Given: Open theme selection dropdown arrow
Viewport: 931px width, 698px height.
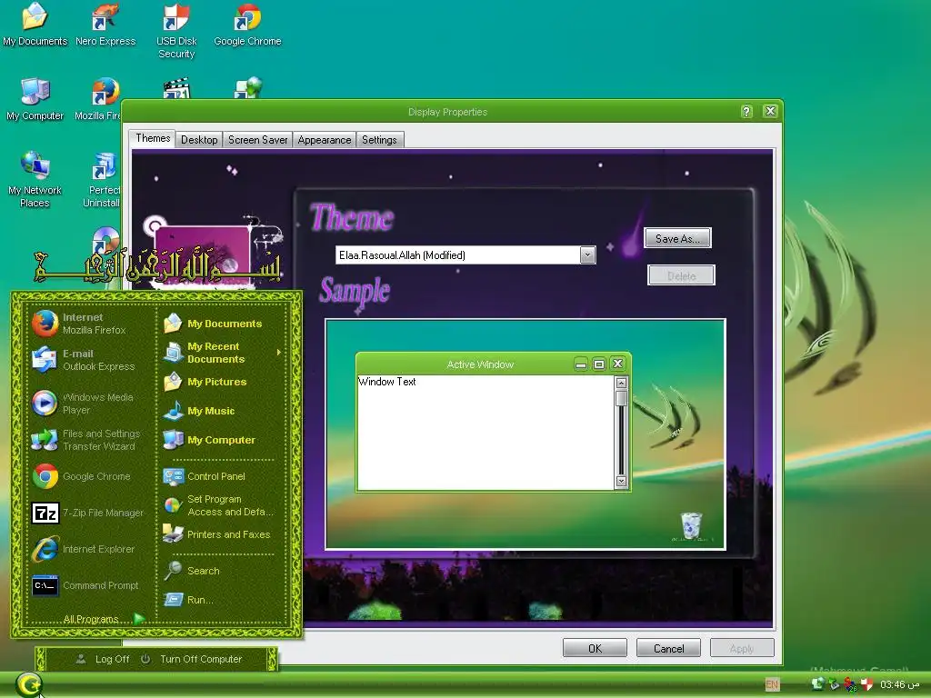Looking at the screenshot, I should [x=588, y=254].
